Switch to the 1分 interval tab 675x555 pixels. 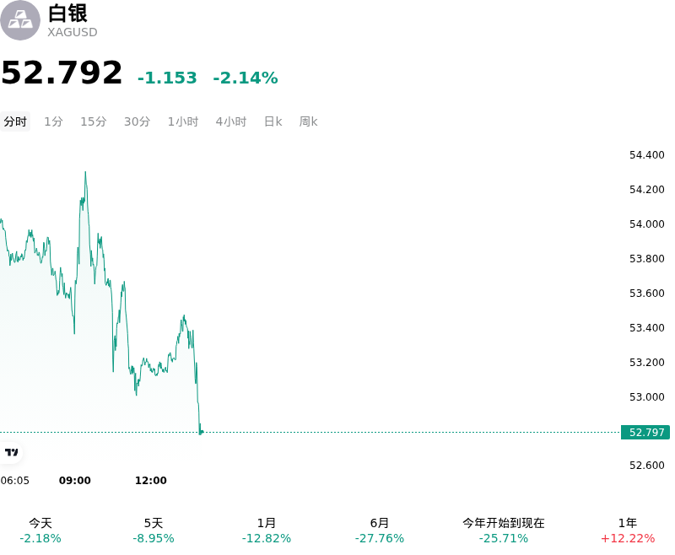(53, 121)
